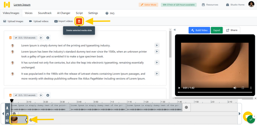Click the preview video progress bar
Image resolution: width=257 pixels, height=125 pixels.
(x=215, y=92)
